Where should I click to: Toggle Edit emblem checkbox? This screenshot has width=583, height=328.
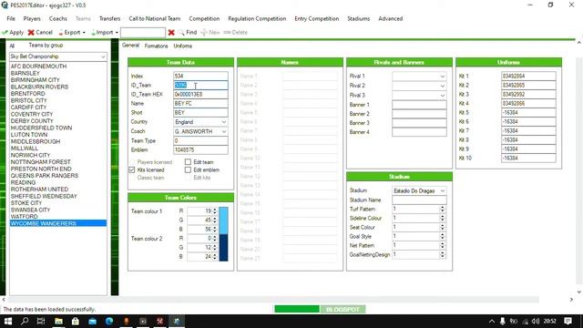tap(188, 169)
